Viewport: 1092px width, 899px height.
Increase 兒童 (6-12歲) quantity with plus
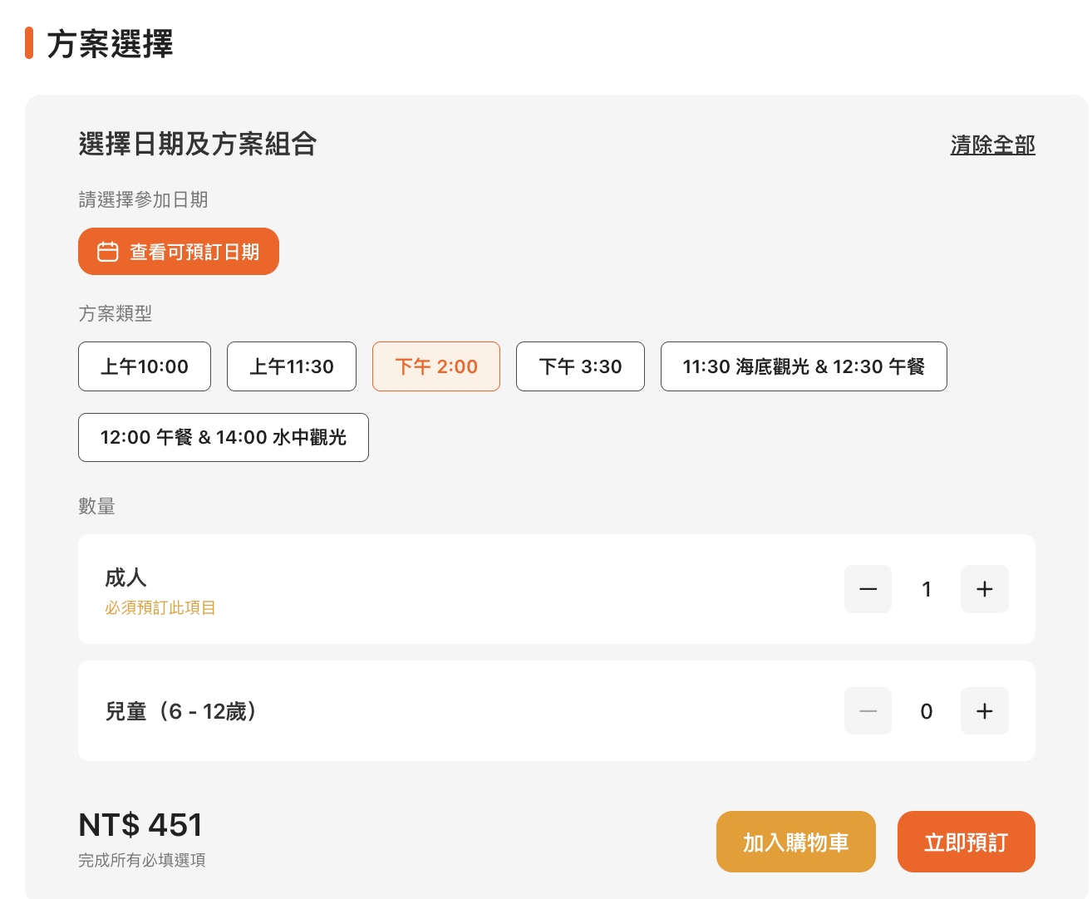pos(985,711)
